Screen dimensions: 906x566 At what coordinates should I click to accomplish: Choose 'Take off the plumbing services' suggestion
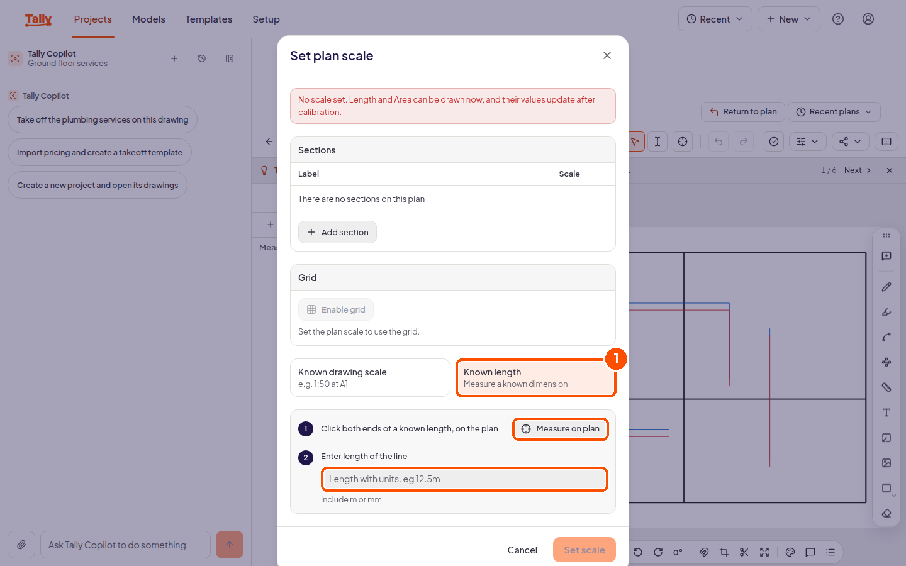click(x=103, y=119)
